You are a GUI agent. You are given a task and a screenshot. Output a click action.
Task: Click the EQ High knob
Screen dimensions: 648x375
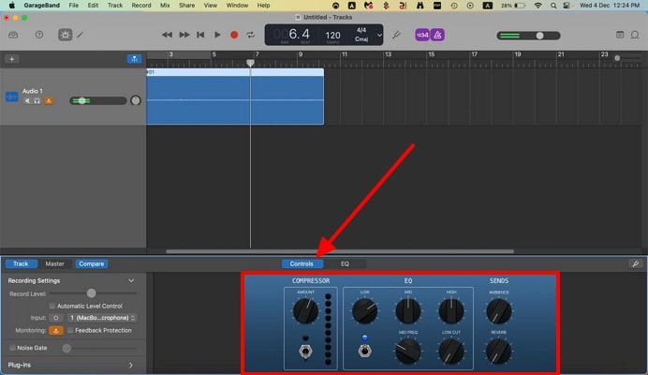click(x=451, y=311)
